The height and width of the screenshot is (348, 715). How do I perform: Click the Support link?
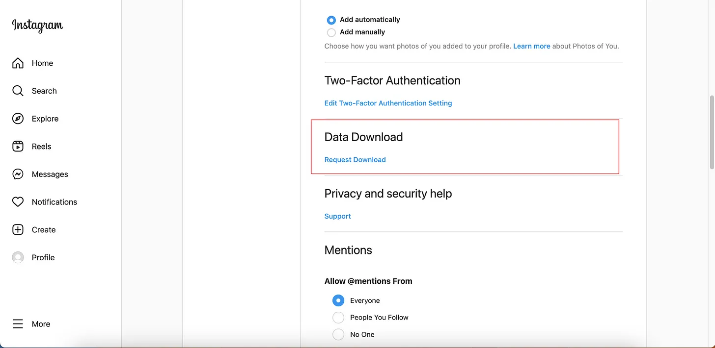pyautogui.click(x=337, y=216)
